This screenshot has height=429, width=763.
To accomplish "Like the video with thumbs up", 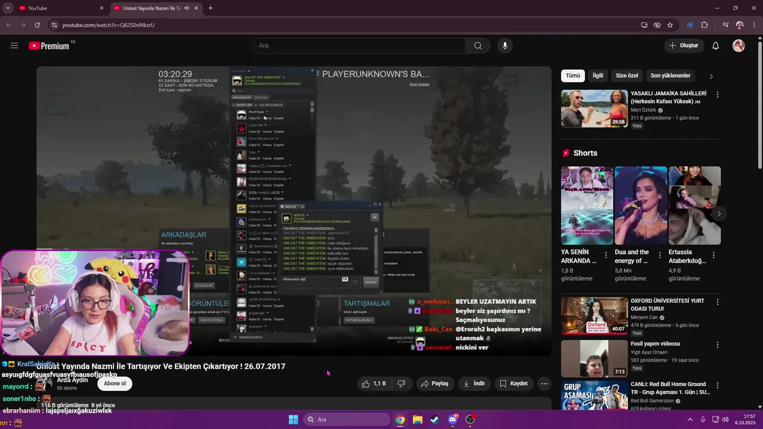I will (x=374, y=384).
